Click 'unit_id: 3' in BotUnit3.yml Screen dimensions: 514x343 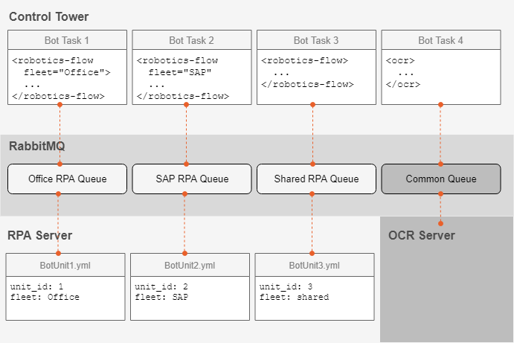point(286,286)
